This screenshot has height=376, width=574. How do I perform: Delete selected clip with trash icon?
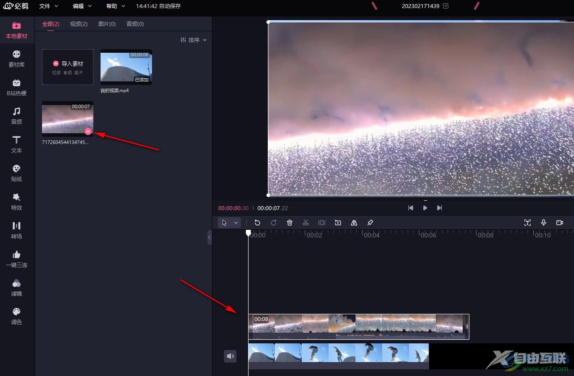[290, 223]
